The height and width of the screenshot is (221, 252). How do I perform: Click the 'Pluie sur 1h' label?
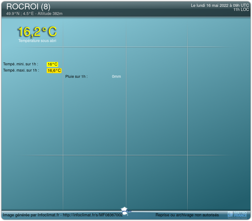(x=76, y=77)
